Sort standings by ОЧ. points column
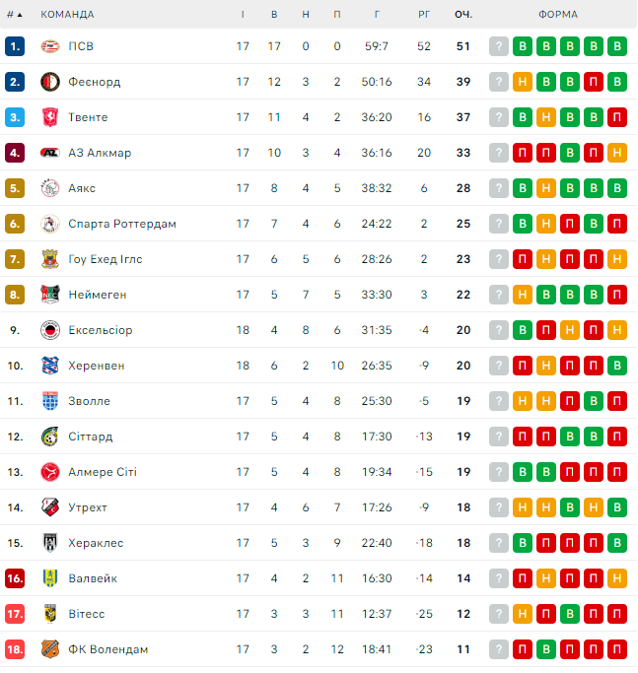Screen dimensions: 638x673 463,15
